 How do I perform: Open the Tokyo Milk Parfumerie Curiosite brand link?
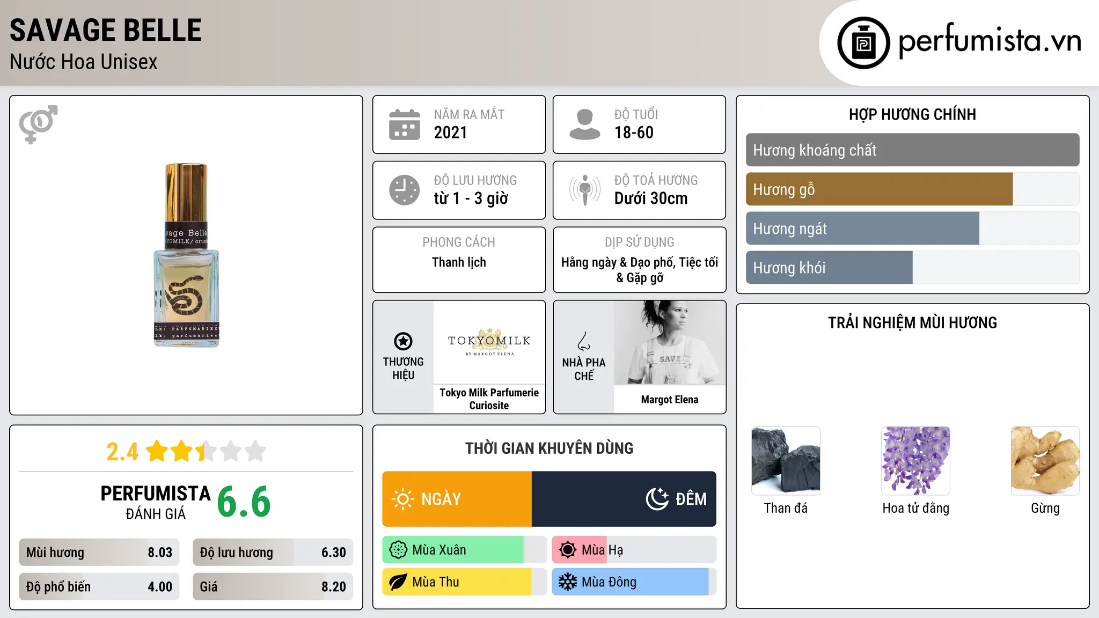(489, 399)
